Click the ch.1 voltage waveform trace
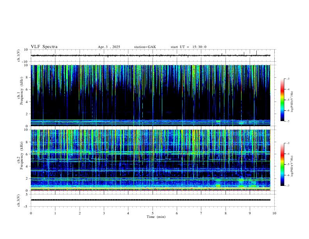 [151, 55]
